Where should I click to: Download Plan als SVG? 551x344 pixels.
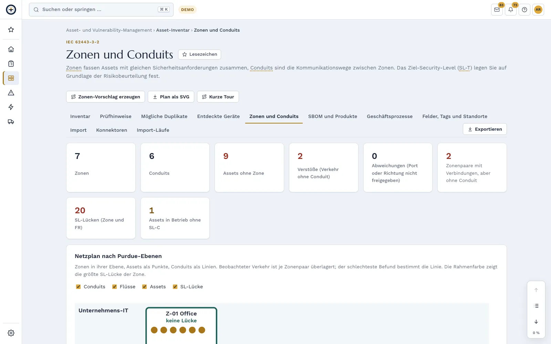click(171, 97)
